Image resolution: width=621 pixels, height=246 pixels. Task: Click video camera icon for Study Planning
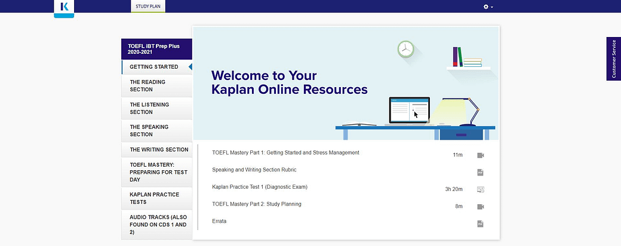click(481, 207)
